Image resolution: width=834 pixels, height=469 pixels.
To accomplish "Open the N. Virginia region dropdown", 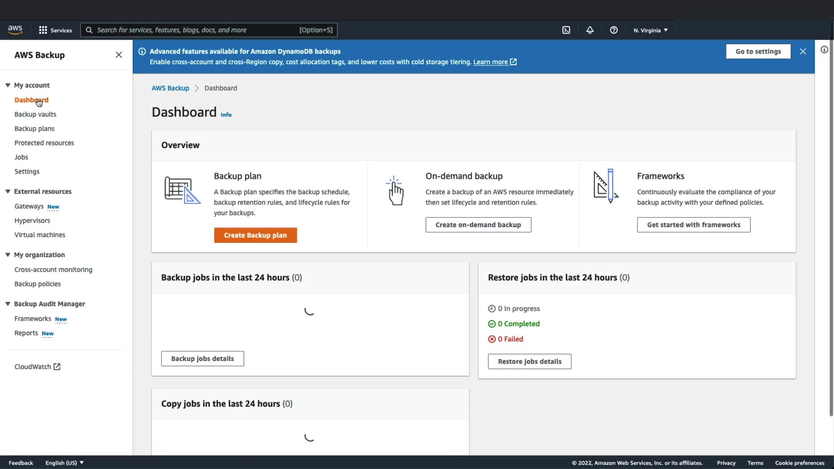I will (x=650, y=30).
